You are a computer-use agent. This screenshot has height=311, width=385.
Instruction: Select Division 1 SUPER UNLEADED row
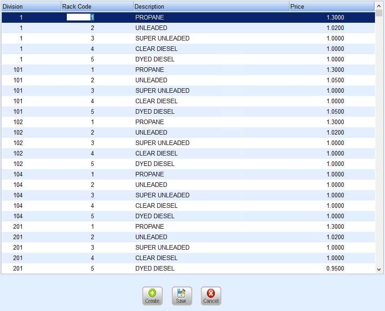[x=188, y=38]
